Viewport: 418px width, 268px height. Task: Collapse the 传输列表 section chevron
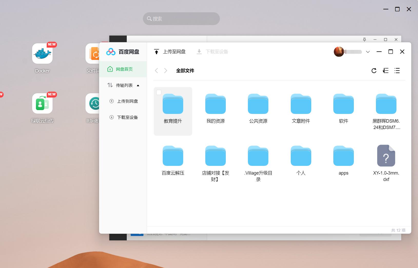tap(138, 85)
